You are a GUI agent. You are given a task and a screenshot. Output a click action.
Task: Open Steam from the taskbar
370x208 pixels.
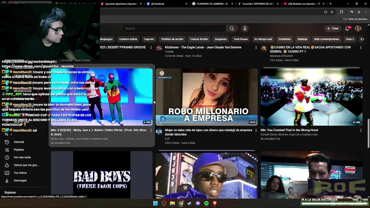pos(189,203)
